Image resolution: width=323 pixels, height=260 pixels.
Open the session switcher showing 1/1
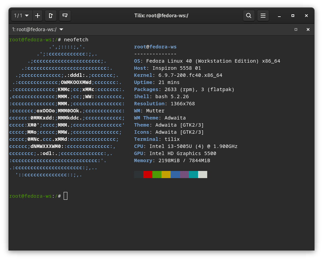click(x=22, y=16)
